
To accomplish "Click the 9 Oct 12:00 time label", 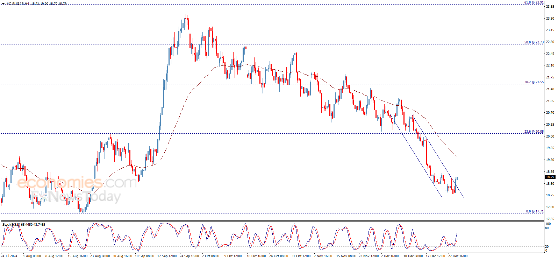I will [233, 256].
